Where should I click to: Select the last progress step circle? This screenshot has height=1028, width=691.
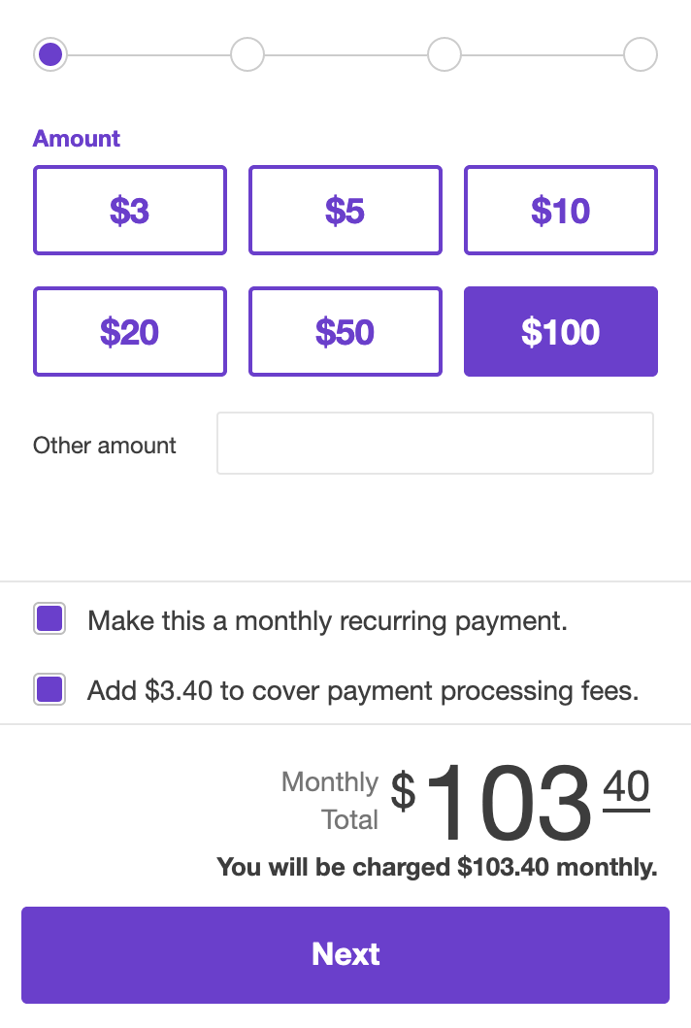(641, 54)
